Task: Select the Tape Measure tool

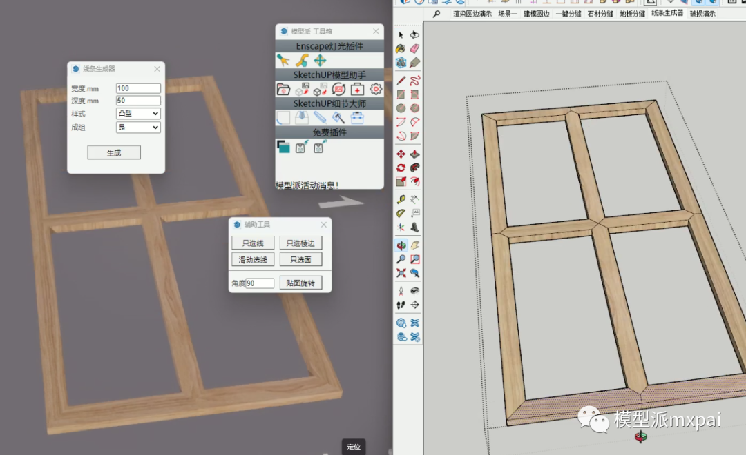Action: pos(401,199)
